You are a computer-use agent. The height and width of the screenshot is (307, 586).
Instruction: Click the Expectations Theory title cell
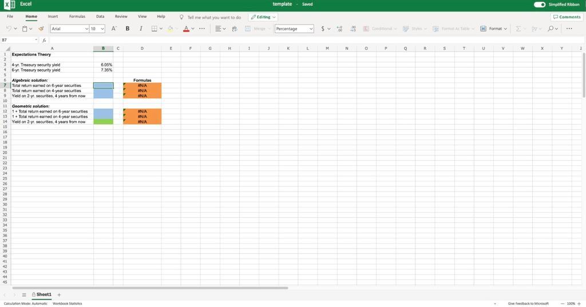(52, 54)
